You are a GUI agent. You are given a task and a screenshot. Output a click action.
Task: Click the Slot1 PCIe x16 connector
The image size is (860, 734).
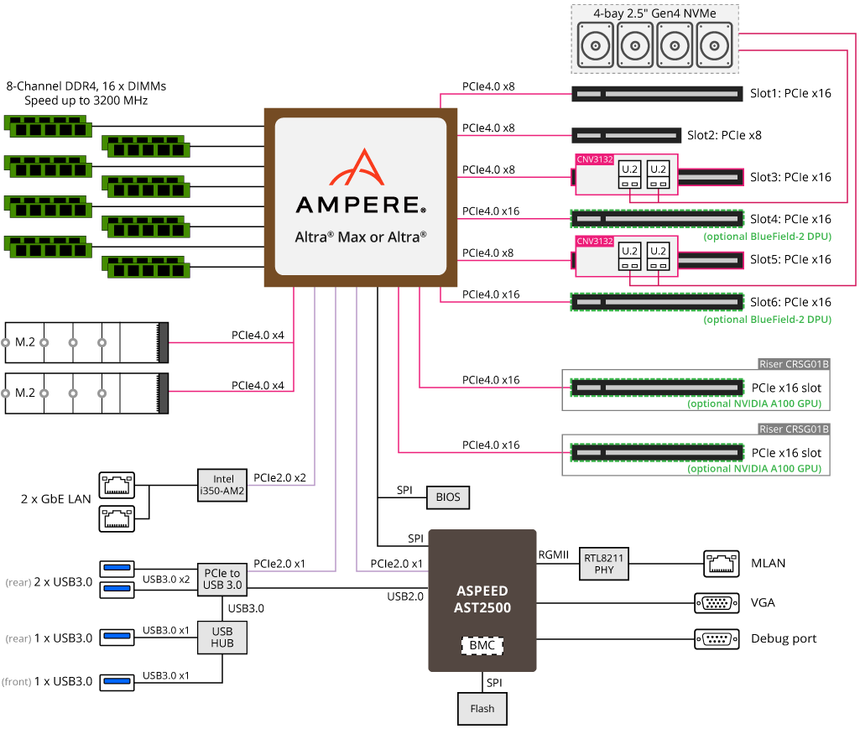point(657,94)
